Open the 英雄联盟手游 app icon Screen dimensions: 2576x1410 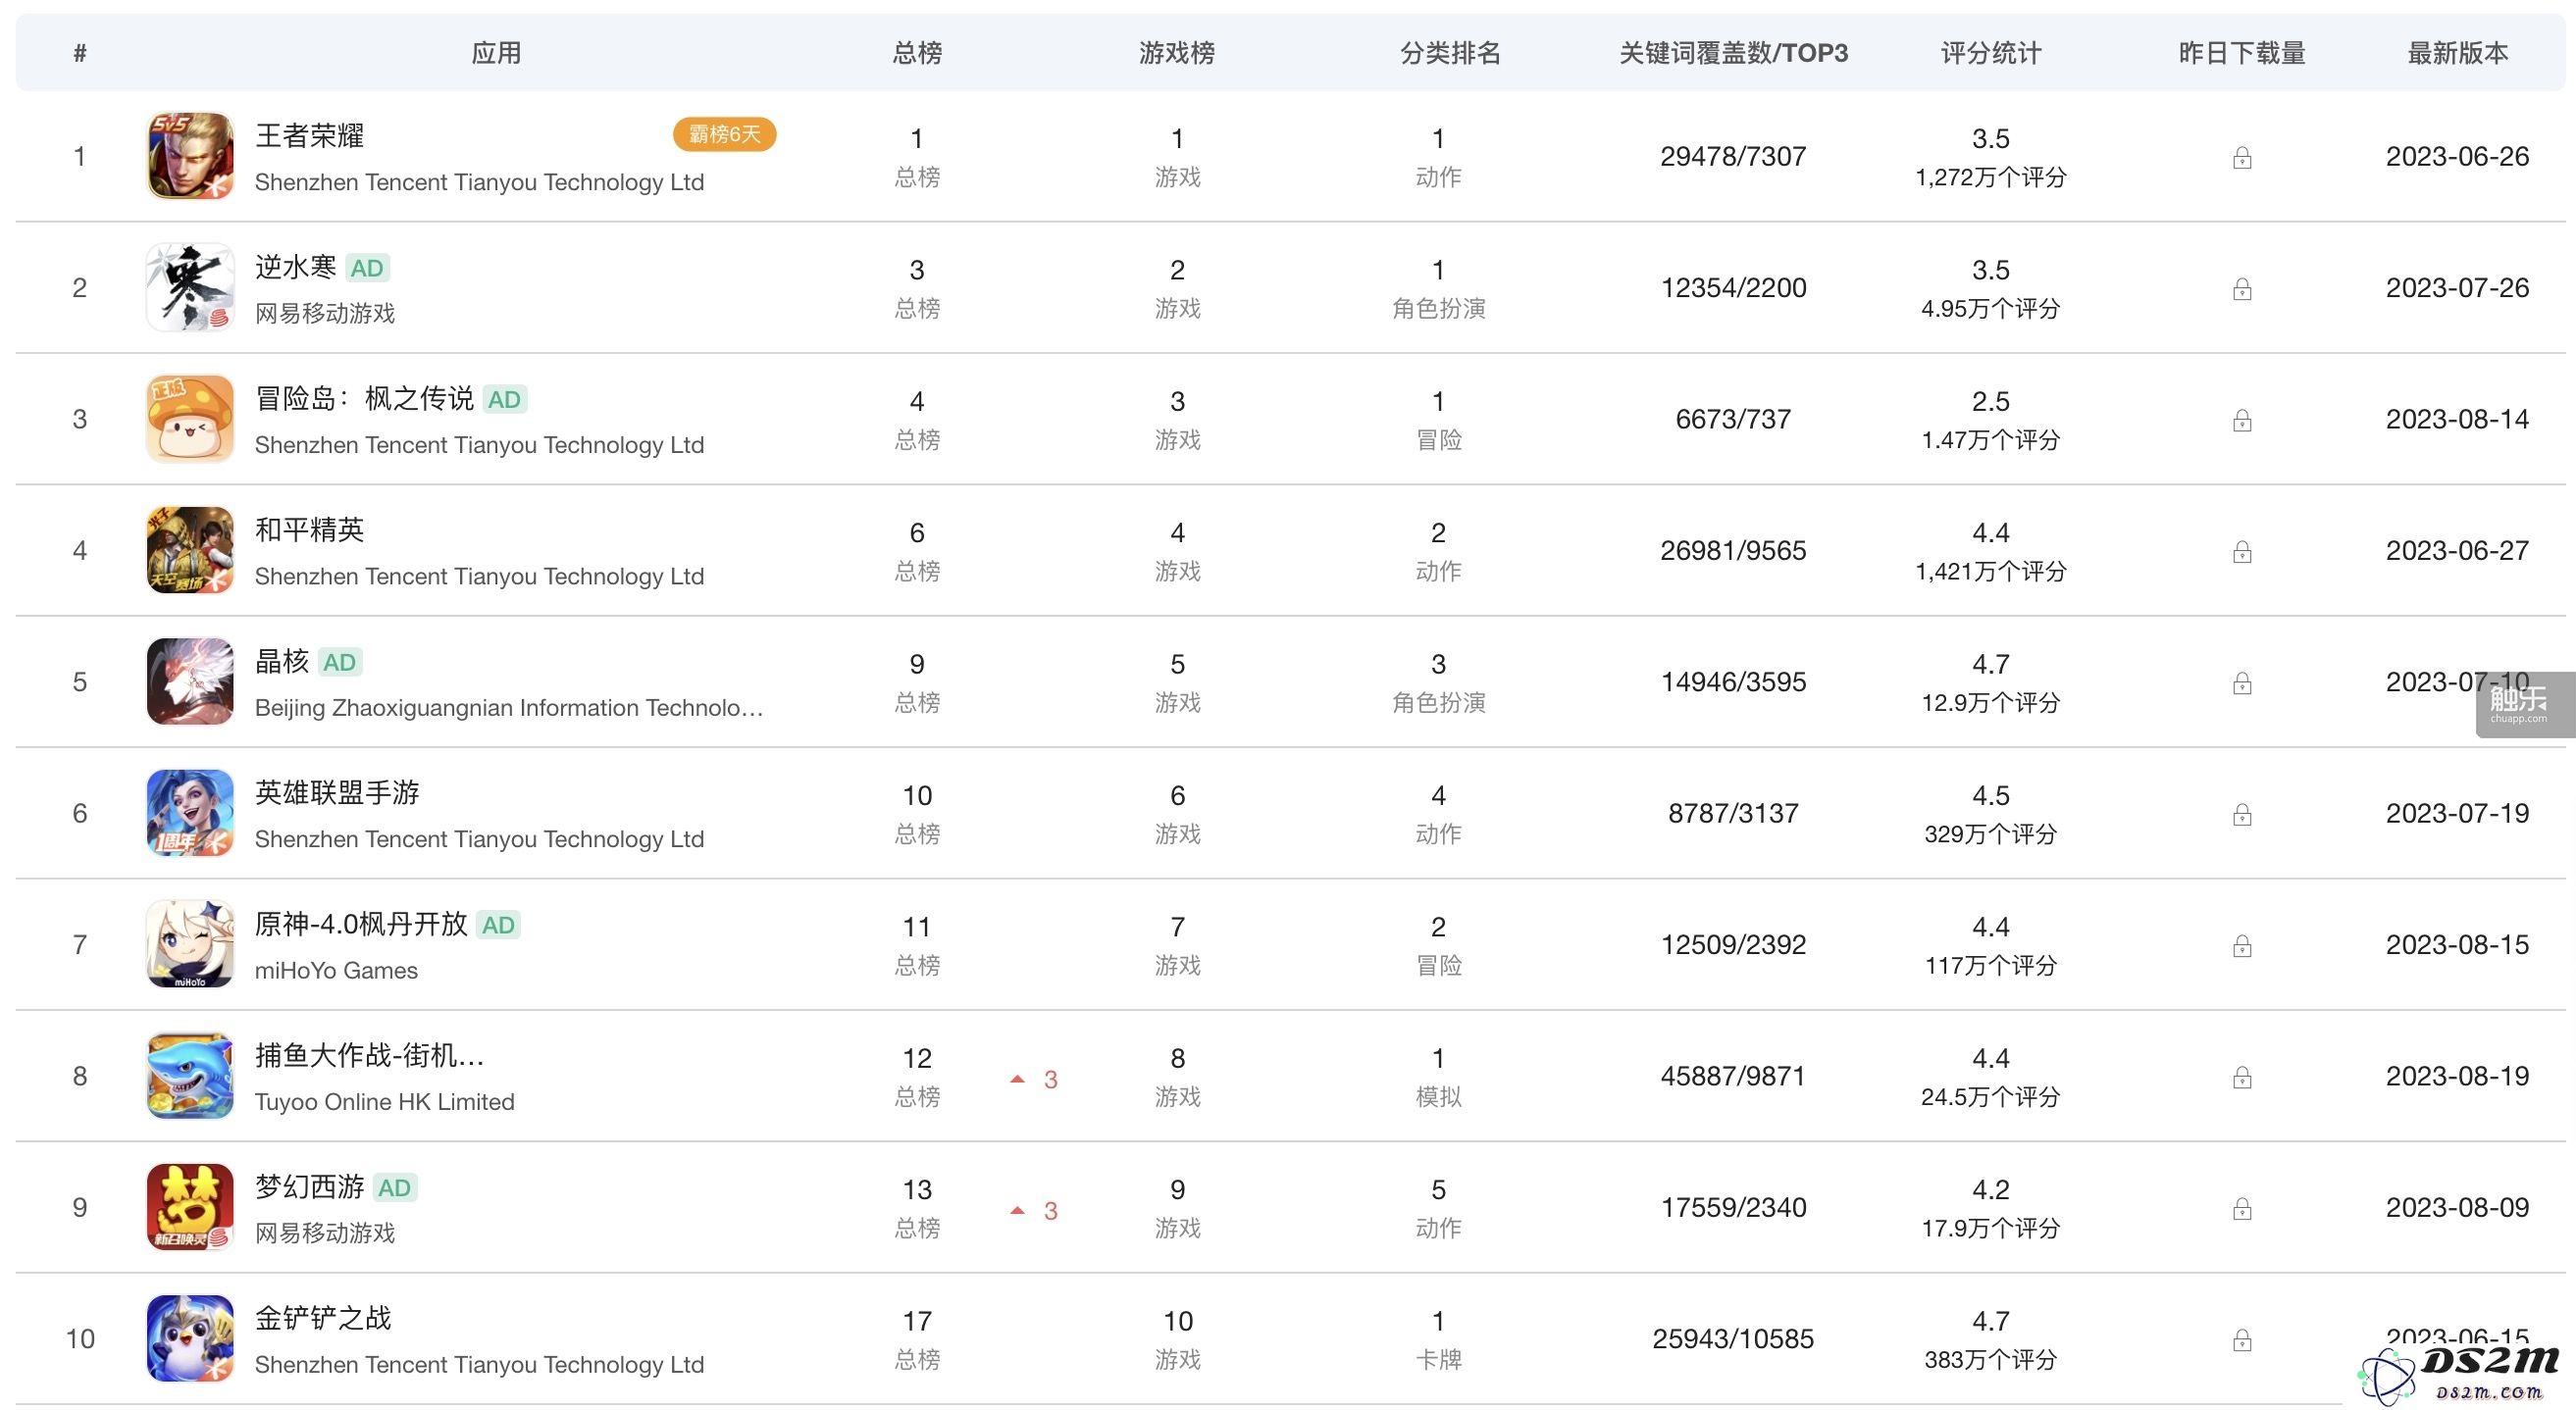(190, 814)
